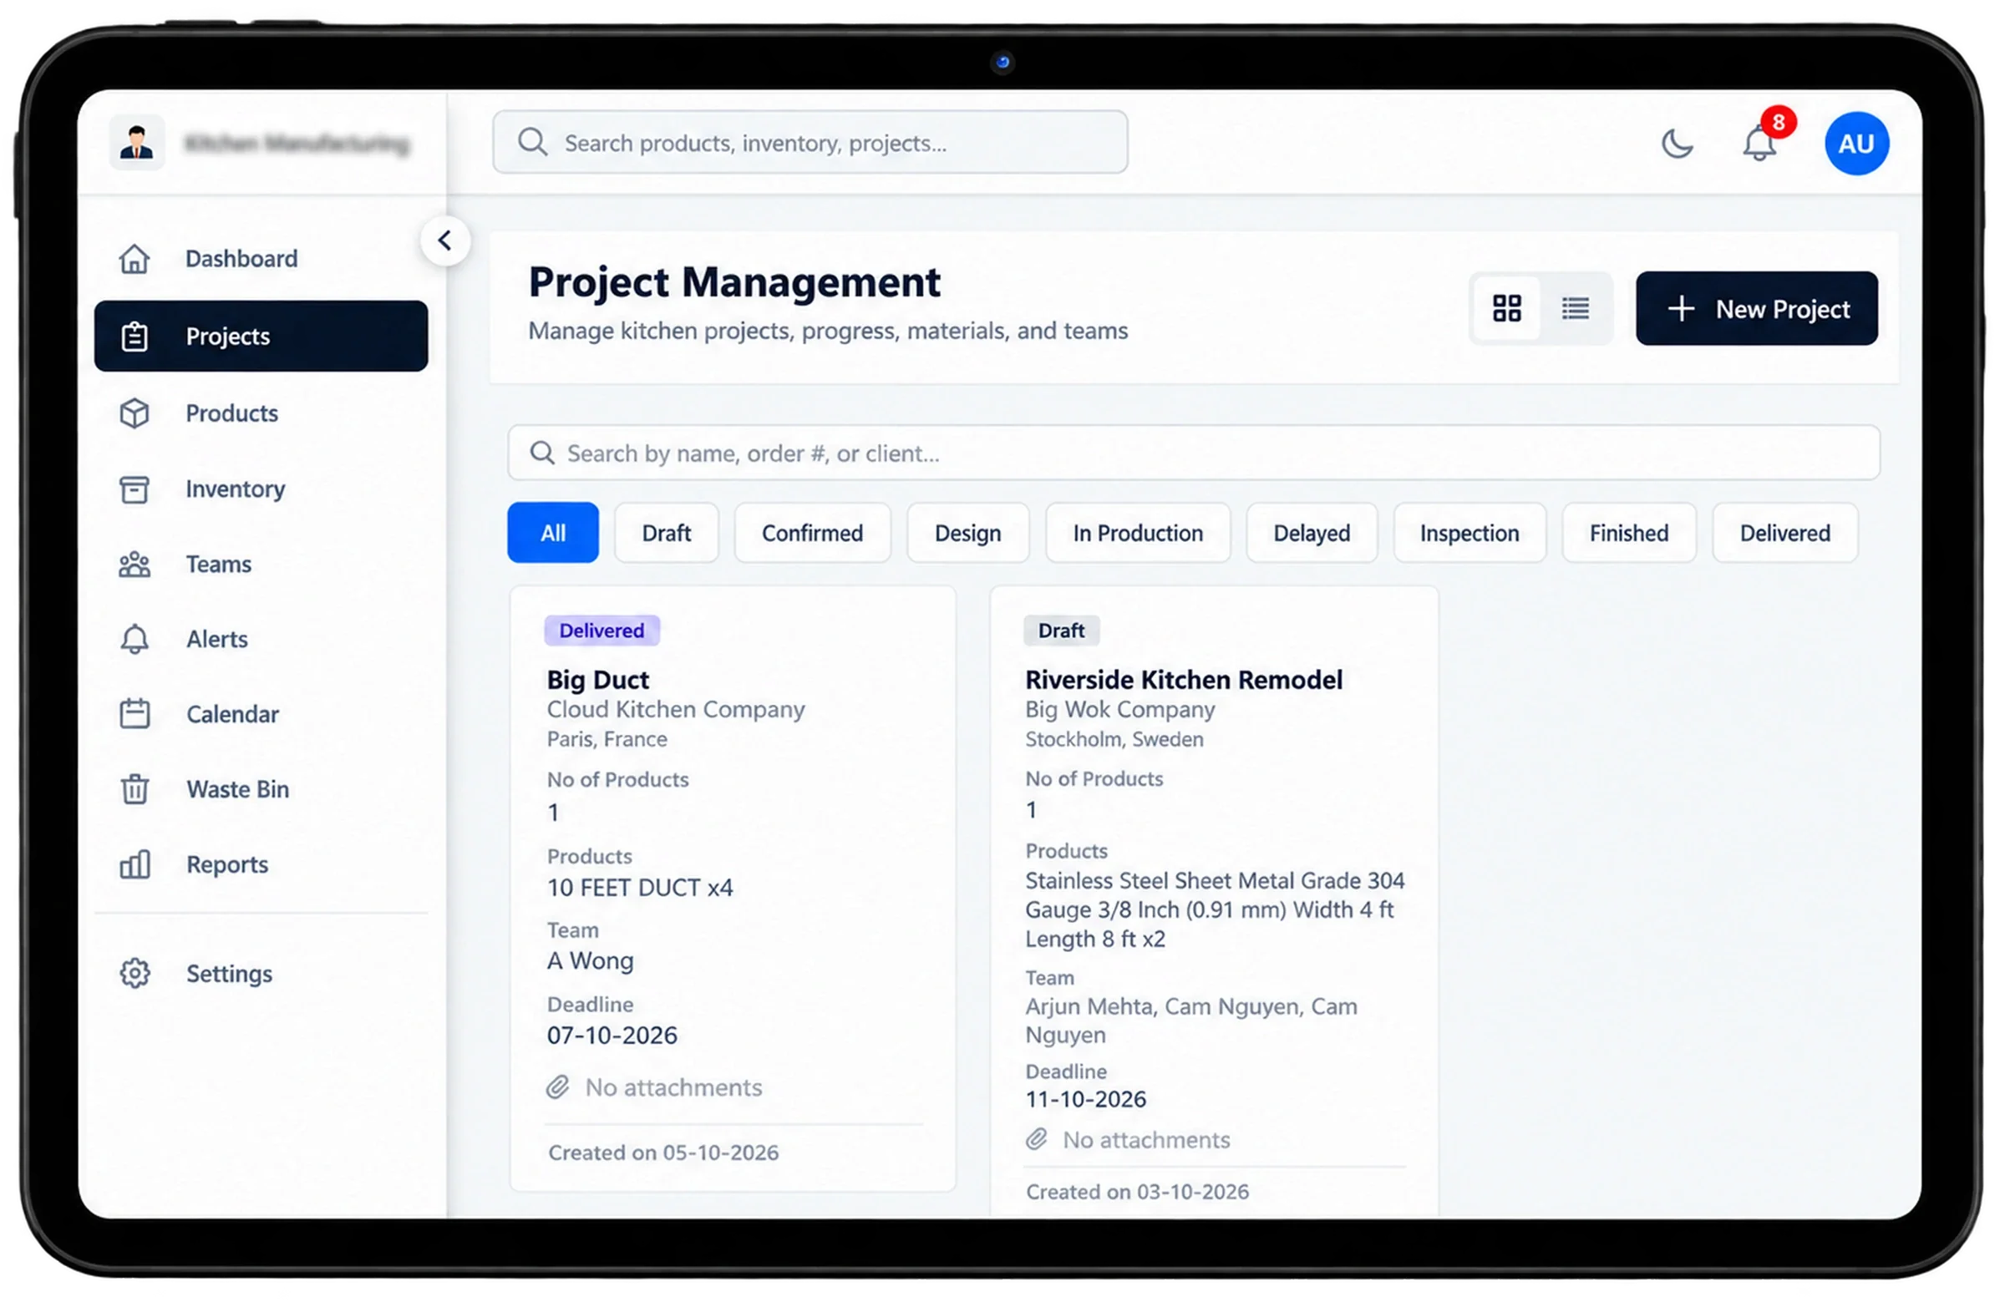2005x1307 pixels.
Task: Select the All filter tab
Action: [x=553, y=533]
